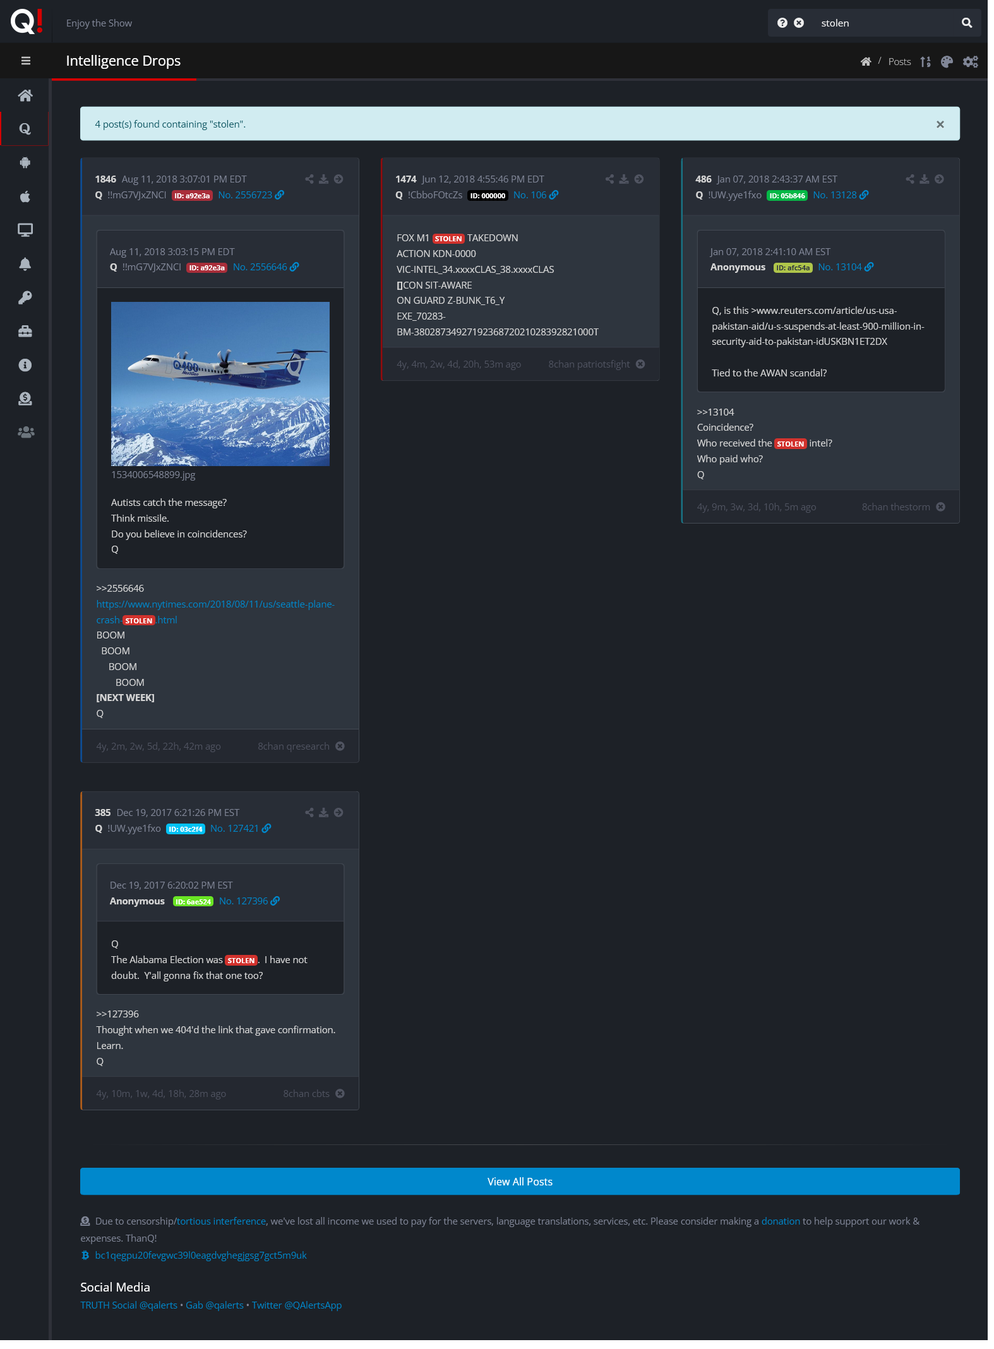Toggle post sort order icon

926,61
